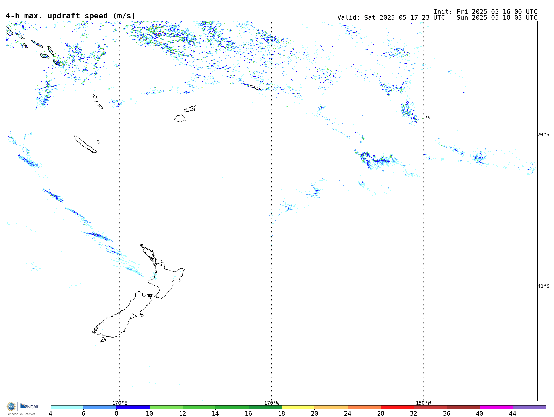Click Fiji's Viti Levu island outline

click(x=180, y=118)
